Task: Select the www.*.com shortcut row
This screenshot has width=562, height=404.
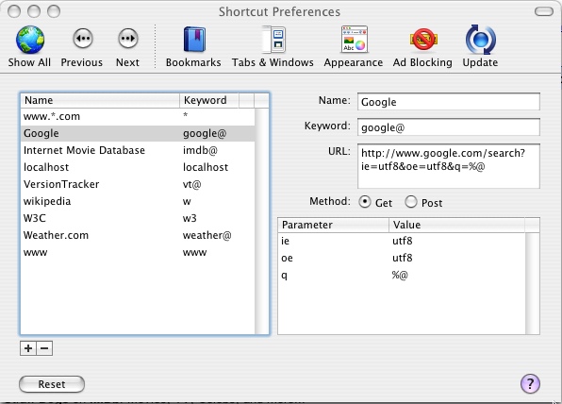Action: click(x=138, y=117)
